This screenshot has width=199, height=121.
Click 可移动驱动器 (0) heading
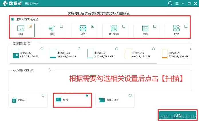(23, 70)
